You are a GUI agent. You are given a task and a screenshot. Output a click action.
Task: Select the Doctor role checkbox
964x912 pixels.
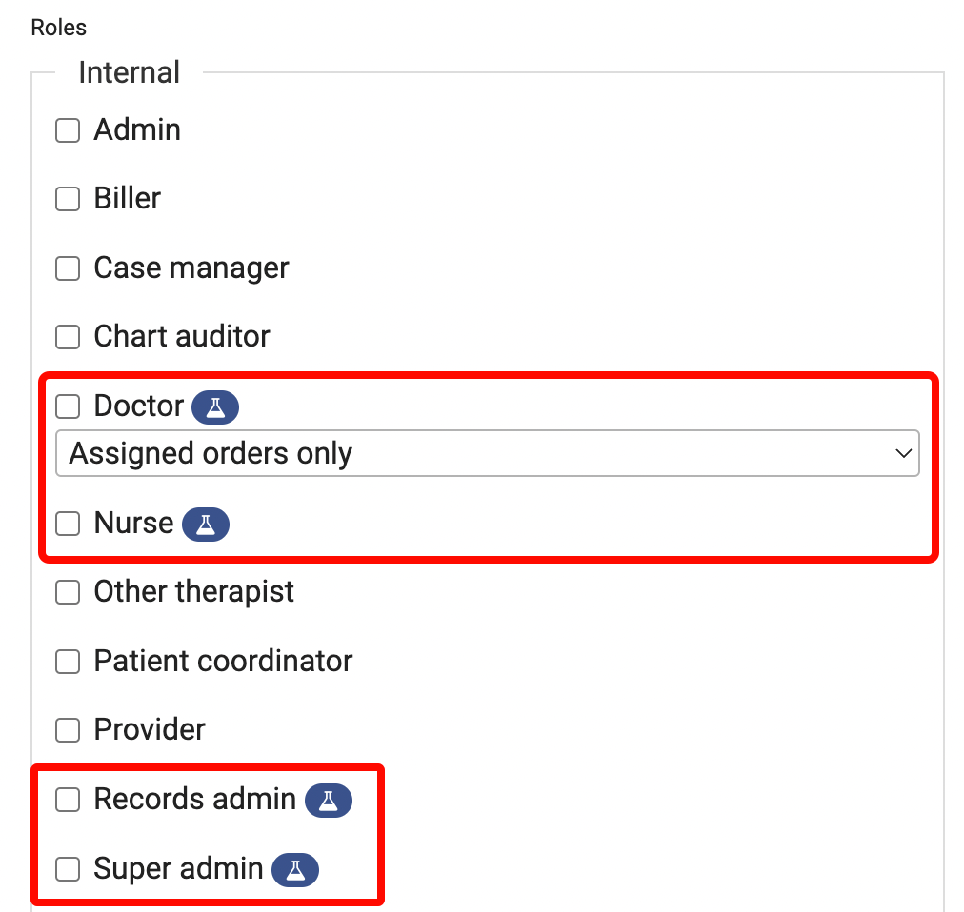click(x=68, y=406)
